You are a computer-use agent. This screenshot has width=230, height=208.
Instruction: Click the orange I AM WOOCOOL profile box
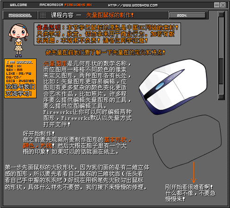(20, 78)
